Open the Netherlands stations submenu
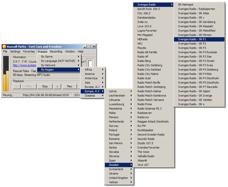This screenshot has height=187, width=228. pos(119,122)
